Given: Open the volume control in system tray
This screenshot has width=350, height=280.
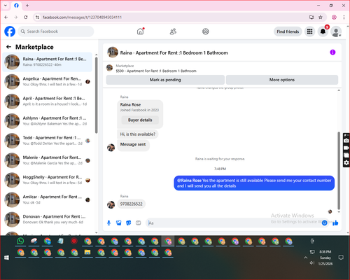Looking at the screenshot, I should (x=312, y=263).
